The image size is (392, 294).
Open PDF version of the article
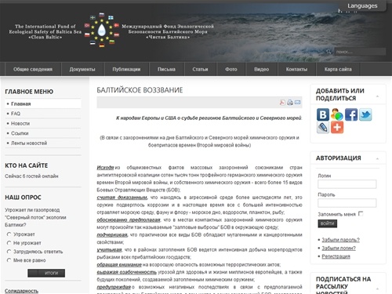pyautogui.click(x=282, y=103)
